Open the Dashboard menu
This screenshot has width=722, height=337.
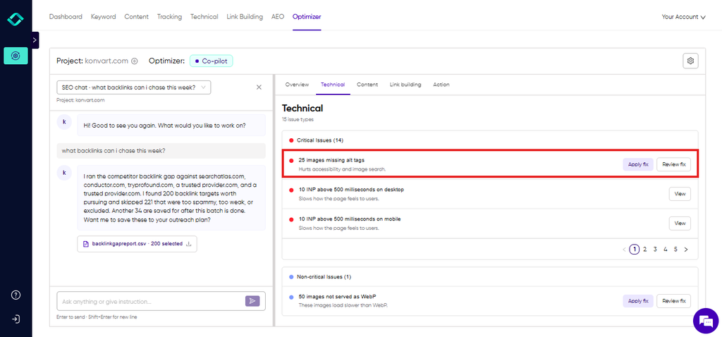[66, 17]
